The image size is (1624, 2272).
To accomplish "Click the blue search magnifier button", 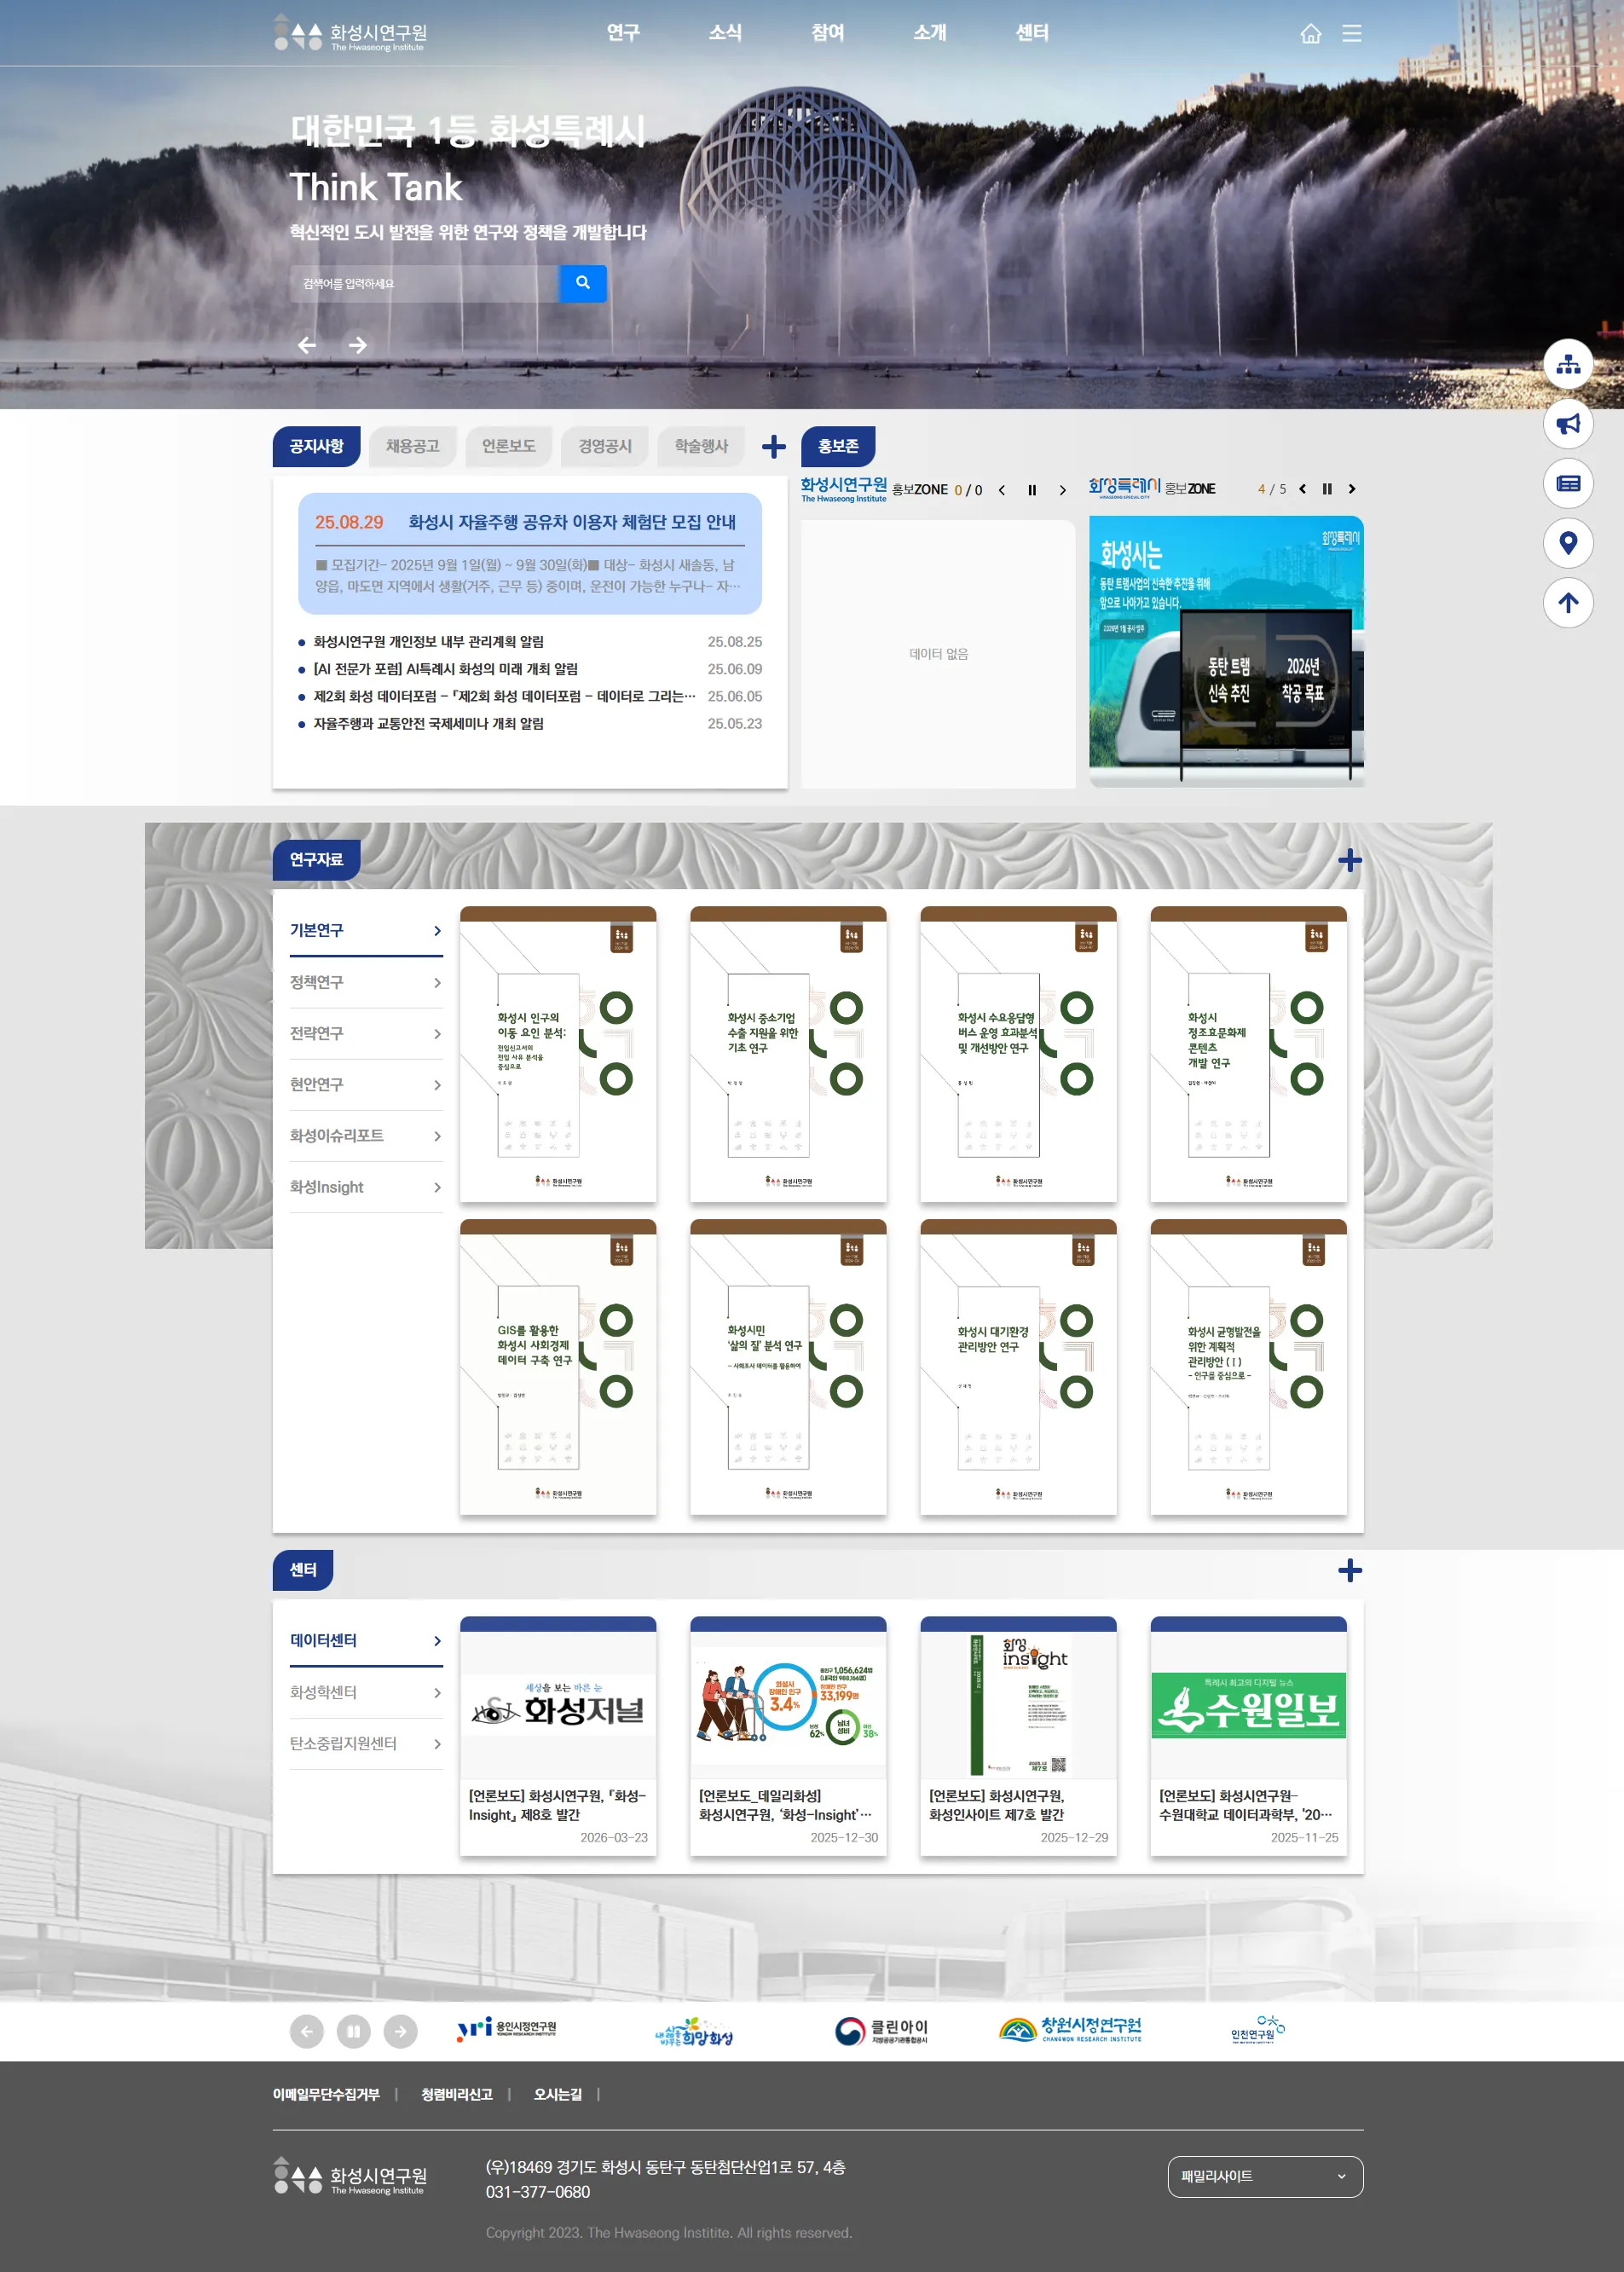I will pos(582,283).
